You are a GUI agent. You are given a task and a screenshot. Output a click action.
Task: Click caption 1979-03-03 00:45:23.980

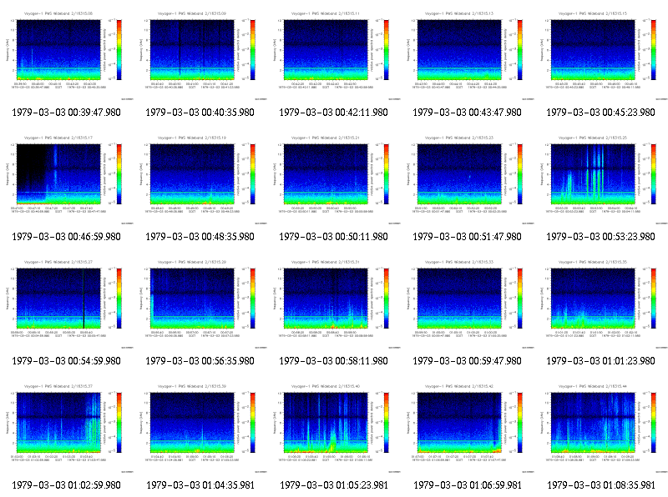point(600,113)
